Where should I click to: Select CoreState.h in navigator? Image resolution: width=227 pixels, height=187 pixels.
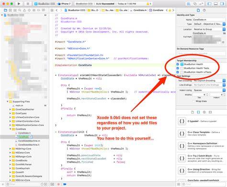point(24,133)
